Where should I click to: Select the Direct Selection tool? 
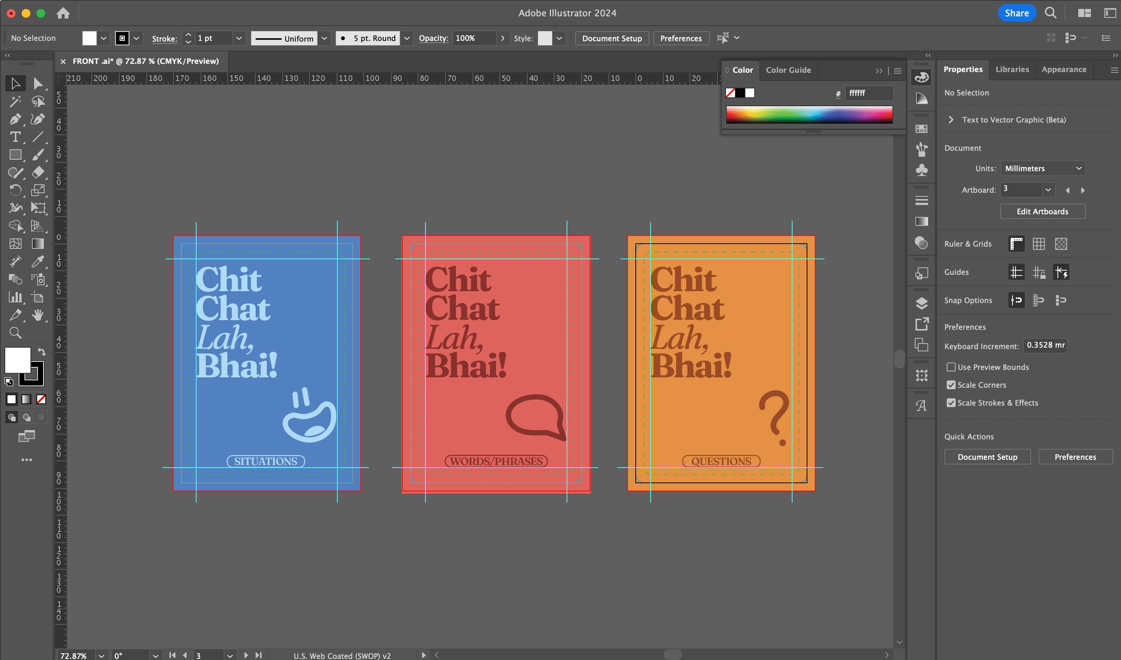(x=38, y=84)
